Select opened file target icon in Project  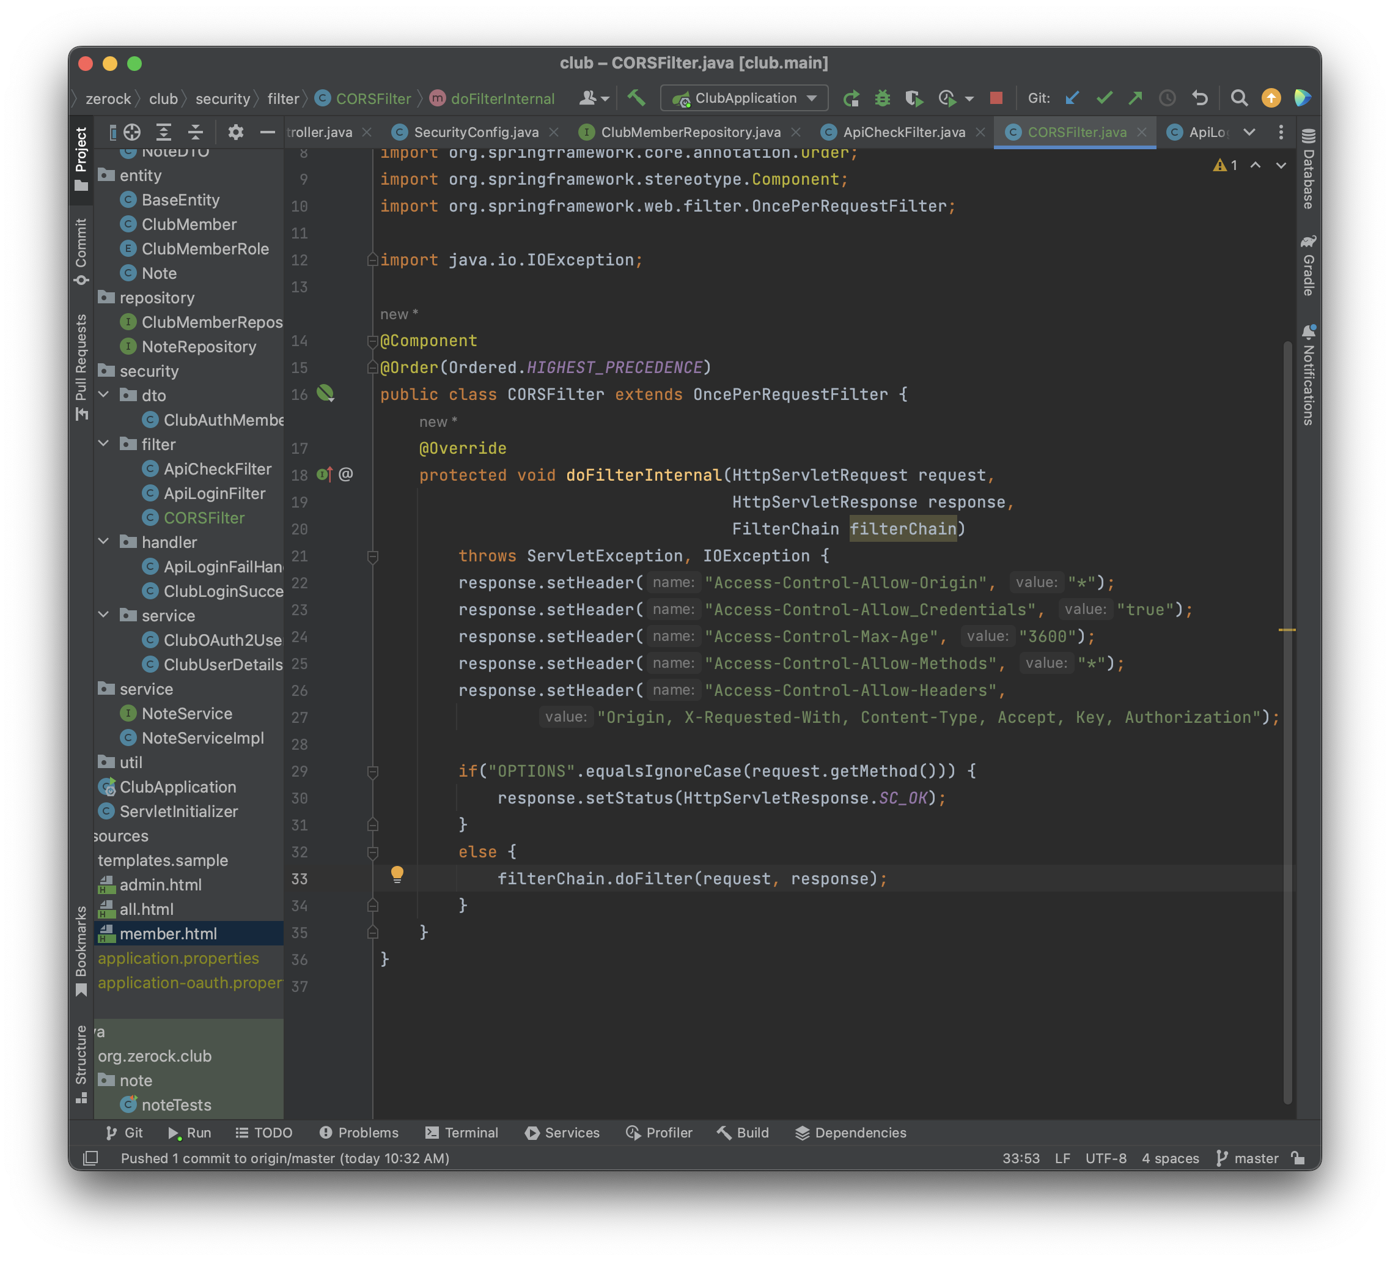pos(133,131)
